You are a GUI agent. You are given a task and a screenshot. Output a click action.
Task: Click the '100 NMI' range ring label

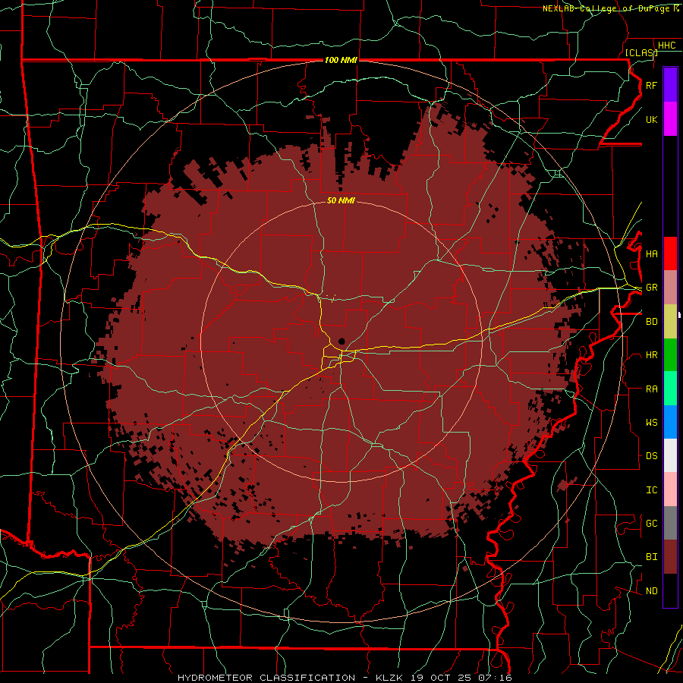pyautogui.click(x=341, y=60)
